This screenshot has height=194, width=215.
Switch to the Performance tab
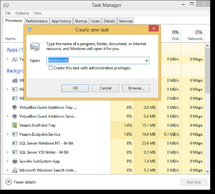(37, 21)
